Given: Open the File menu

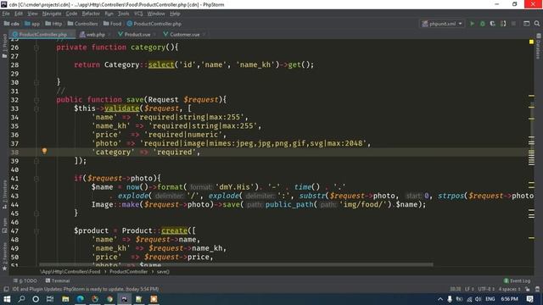Looking at the screenshot, I should click(x=6, y=14).
